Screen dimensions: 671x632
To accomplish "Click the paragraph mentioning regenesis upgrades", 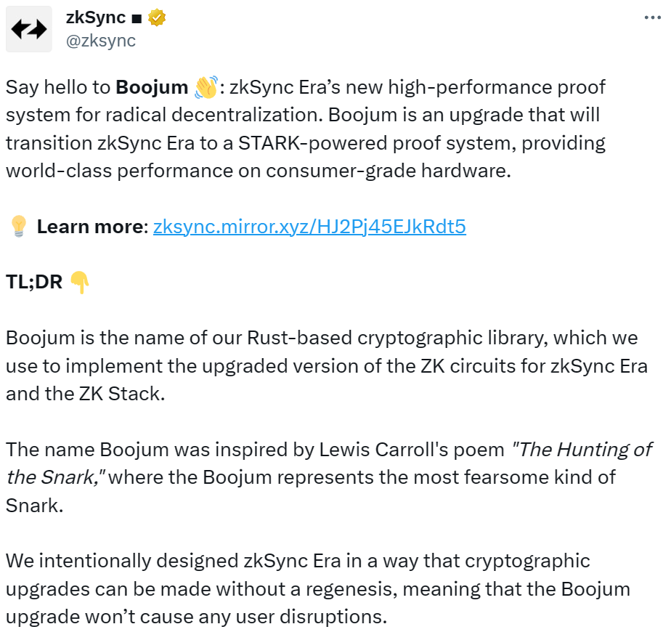I will (318, 589).
